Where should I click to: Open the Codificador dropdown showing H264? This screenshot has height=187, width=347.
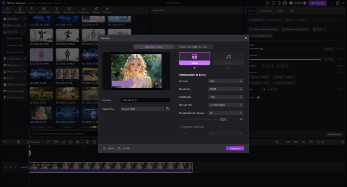pos(226,97)
